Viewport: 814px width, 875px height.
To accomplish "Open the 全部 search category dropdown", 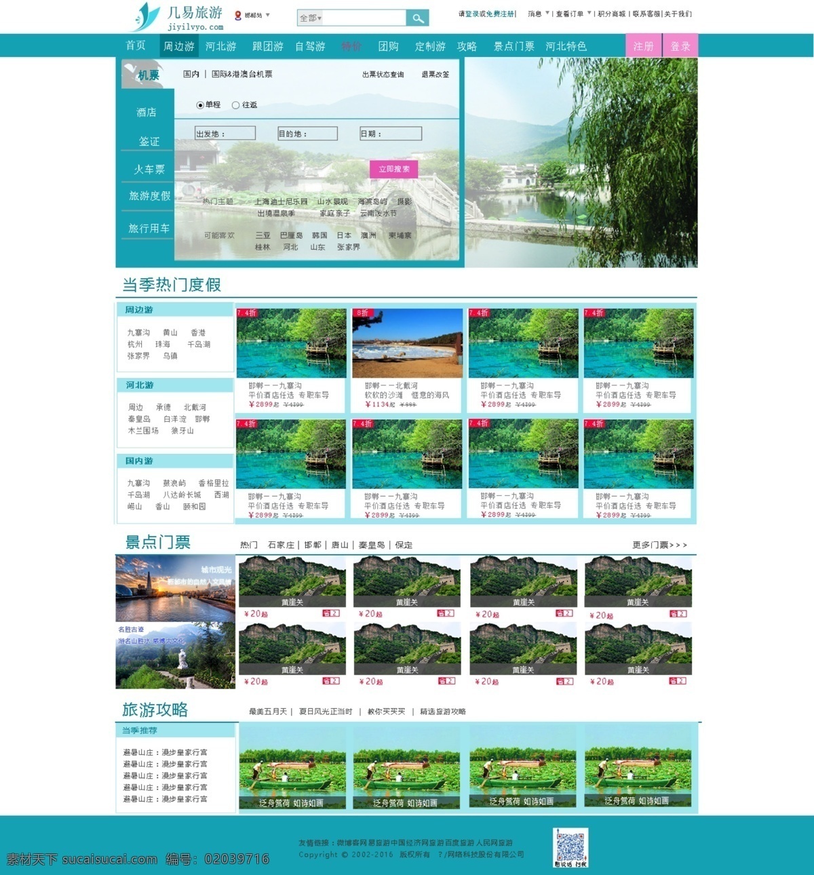I will pos(311,18).
